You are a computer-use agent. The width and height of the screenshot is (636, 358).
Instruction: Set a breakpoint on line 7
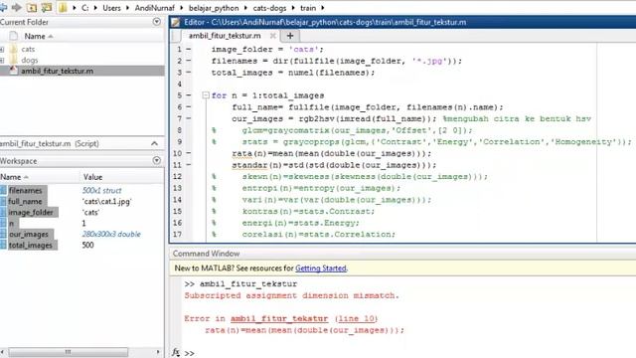189,118
